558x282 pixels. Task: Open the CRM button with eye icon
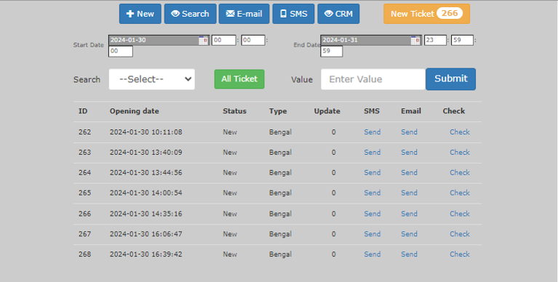338,14
